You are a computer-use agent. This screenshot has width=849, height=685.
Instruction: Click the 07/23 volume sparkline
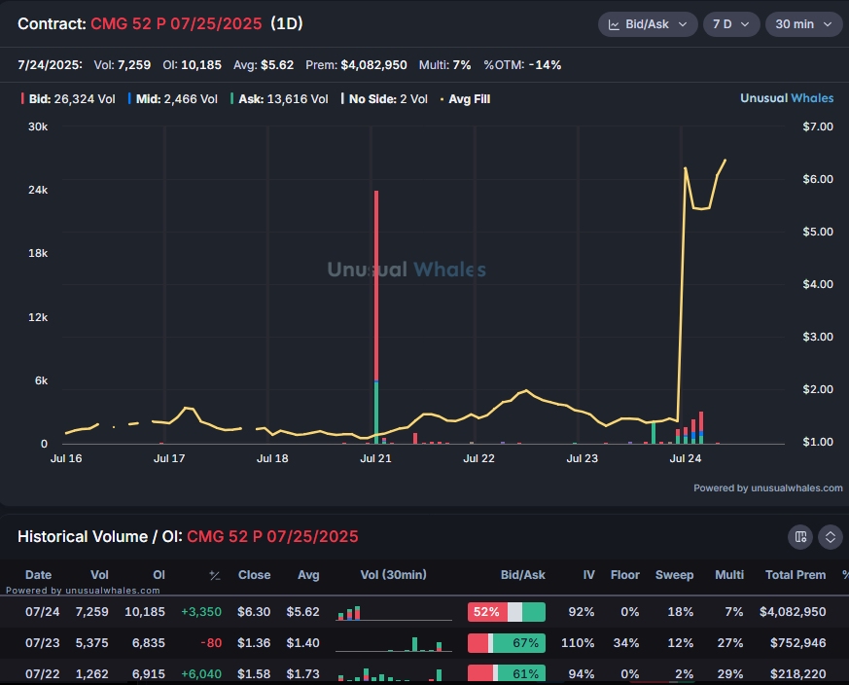pos(394,644)
